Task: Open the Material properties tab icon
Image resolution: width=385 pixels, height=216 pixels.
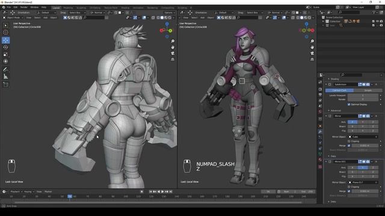Action: 320,160
